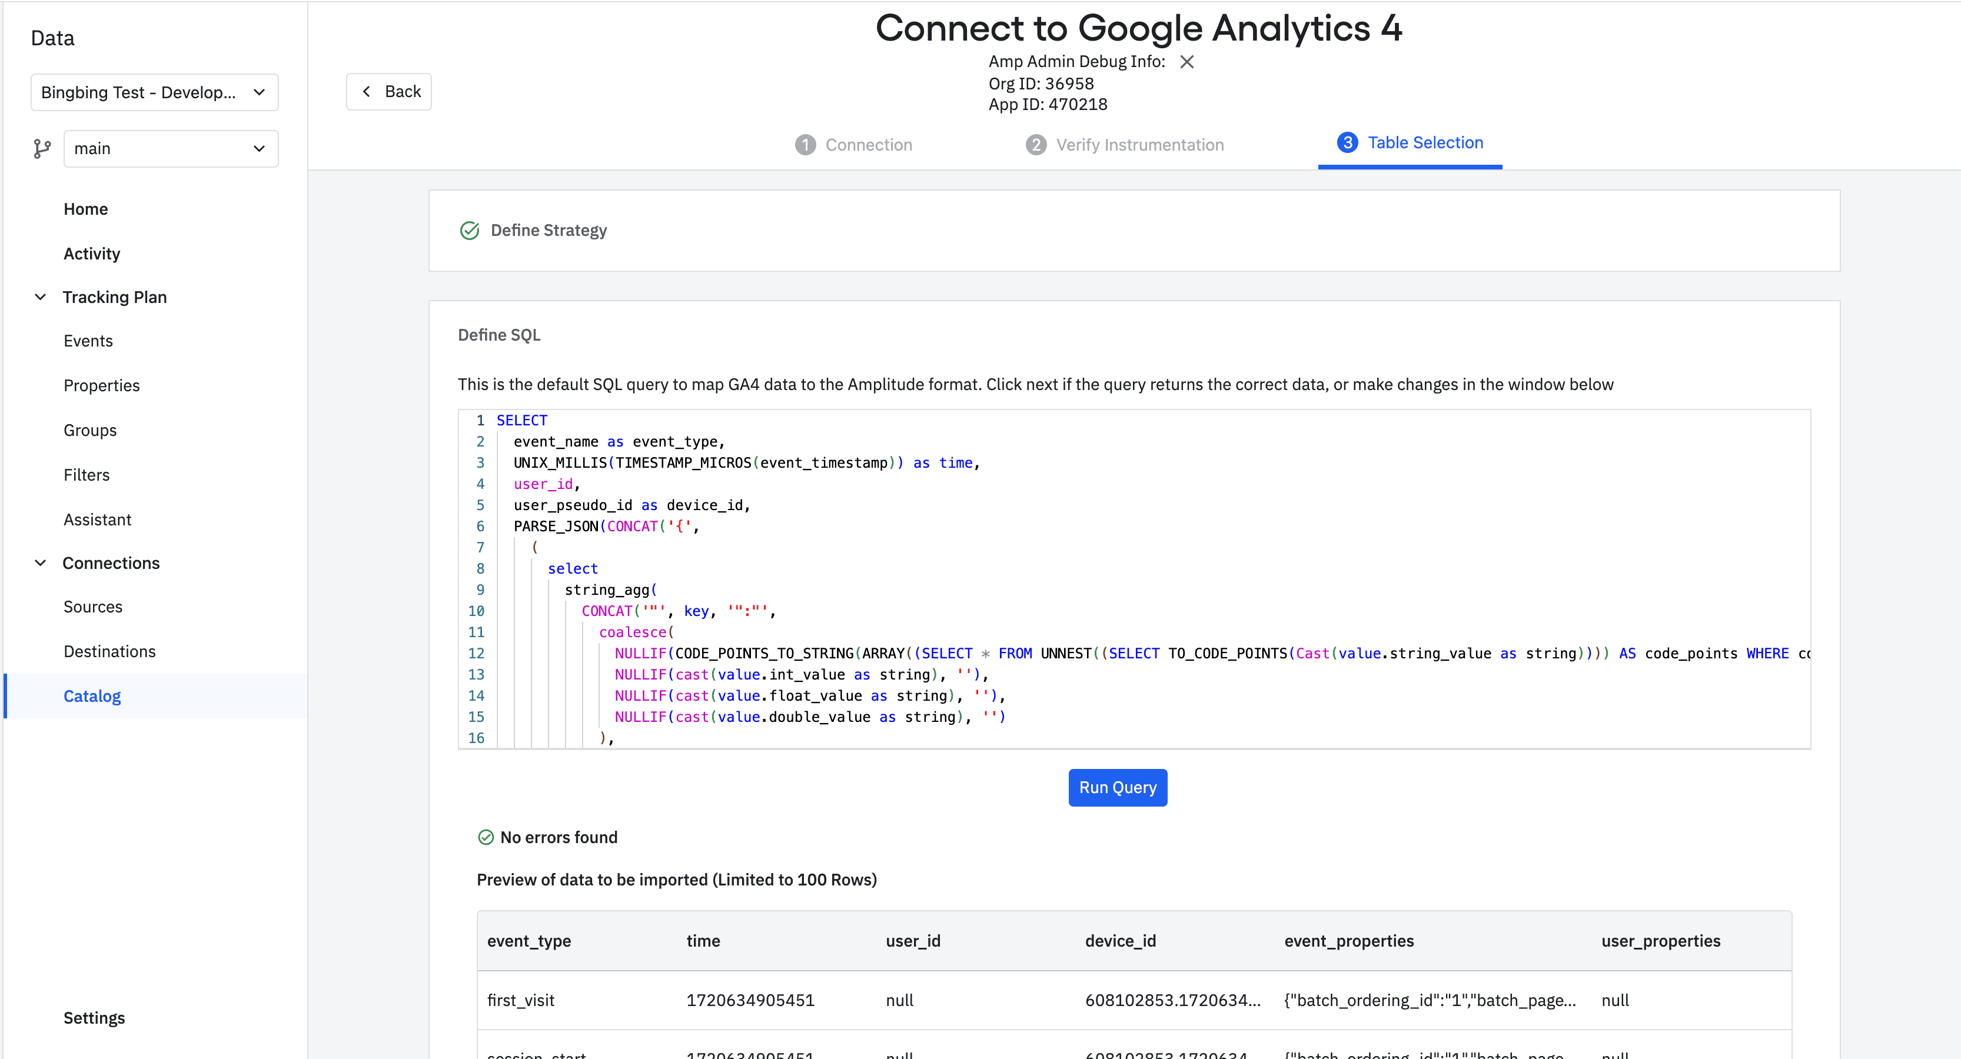Collapse the Connections section
Viewport: 1961px width, 1059px height.
pos(41,563)
